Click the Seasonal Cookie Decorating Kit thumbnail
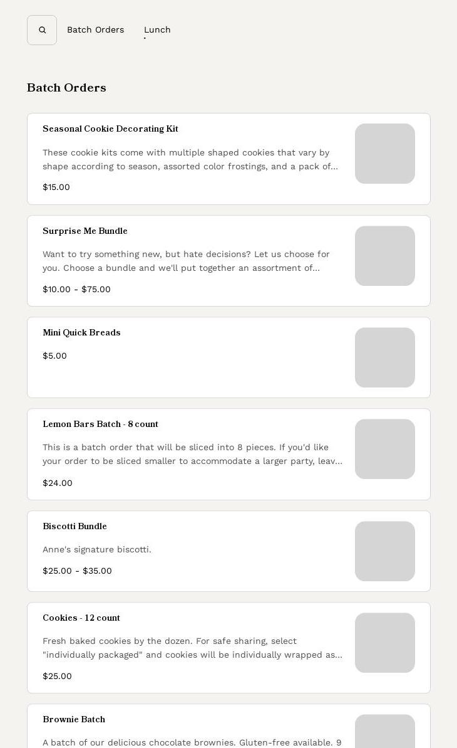The width and height of the screenshot is (457, 748). pyautogui.click(x=384, y=154)
